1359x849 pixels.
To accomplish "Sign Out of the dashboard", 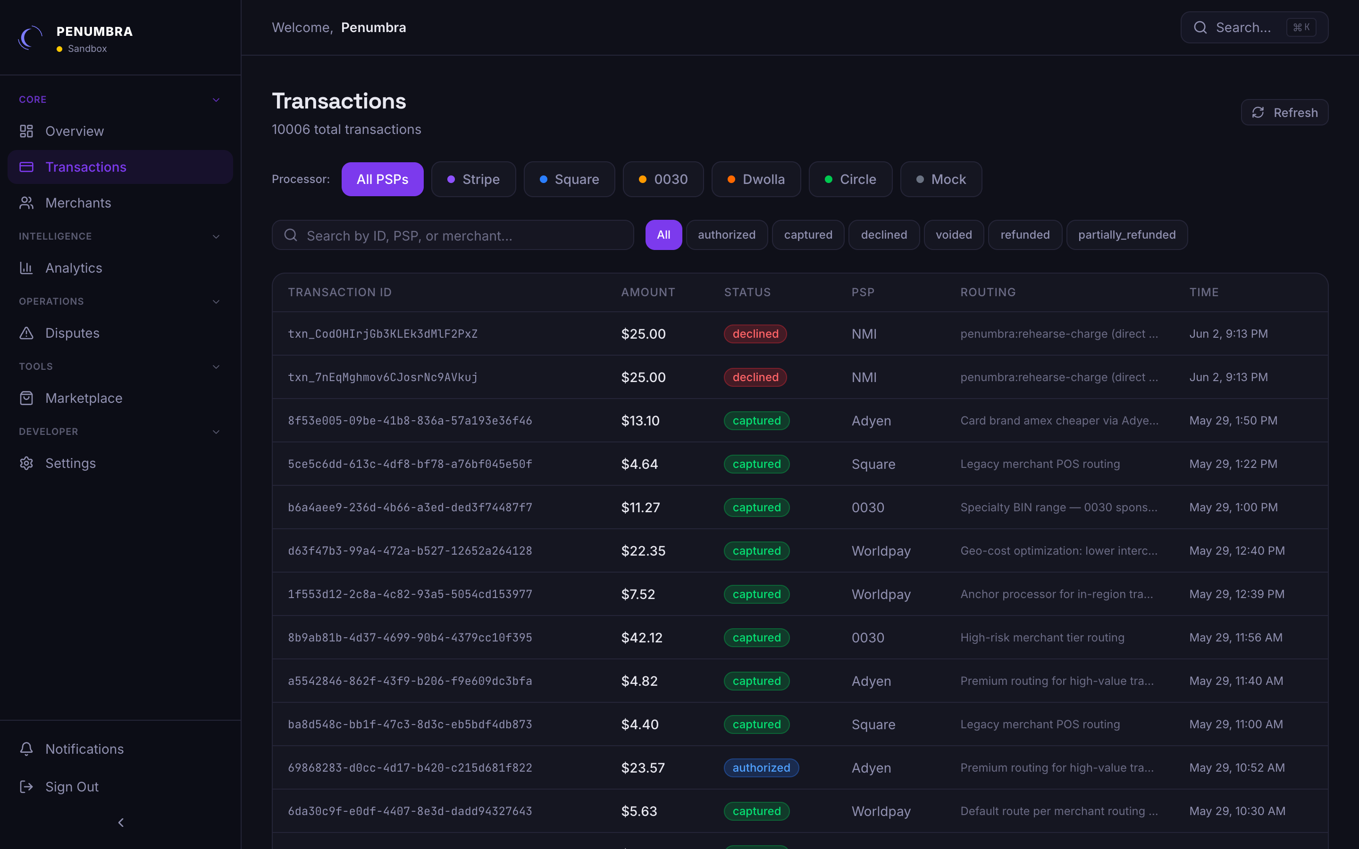I will point(120,787).
